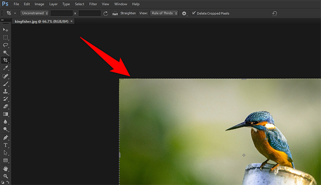Image resolution: width=321 pixels, height=185 pixels.
Task: Select the kingfisher.jpg document tab
Action: (x=41, y=22)
